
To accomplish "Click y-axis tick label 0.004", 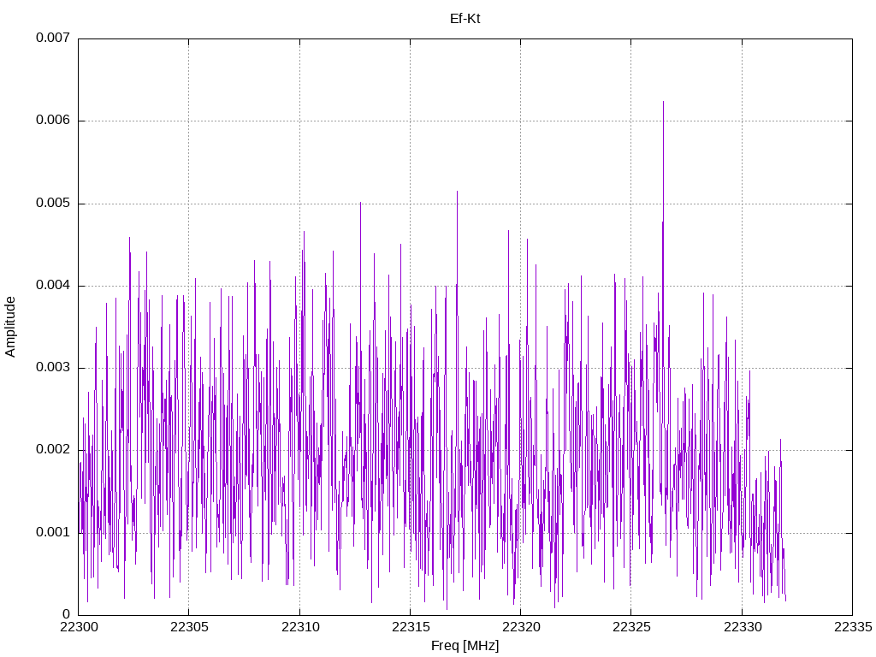I will tap(53, 286).
